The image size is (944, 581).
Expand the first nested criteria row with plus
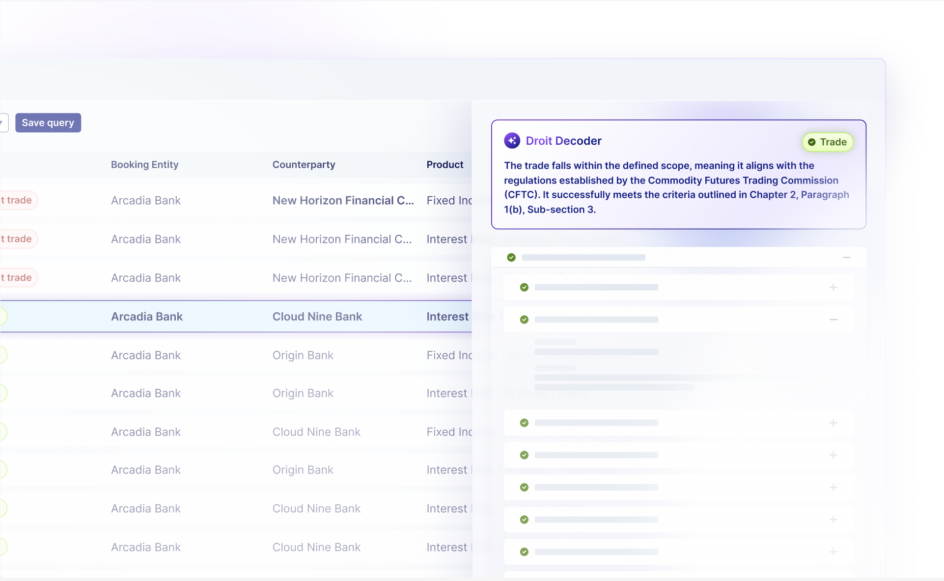click(x=833, y=288)
